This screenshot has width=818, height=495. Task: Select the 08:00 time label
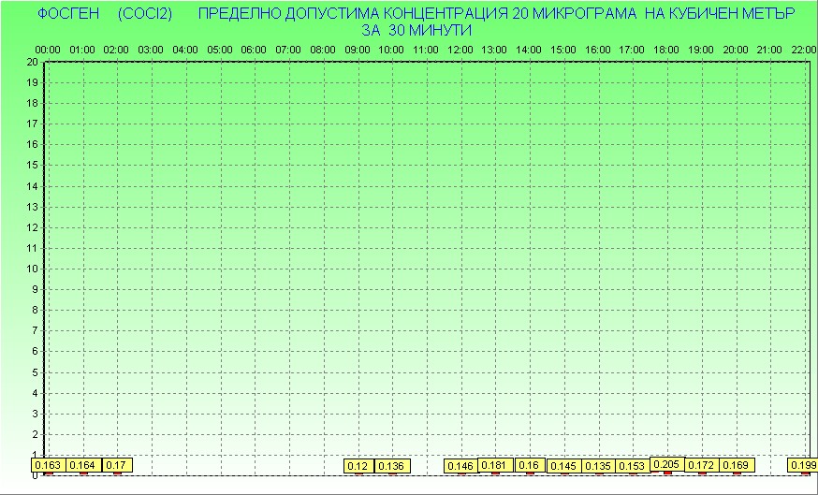323,50
